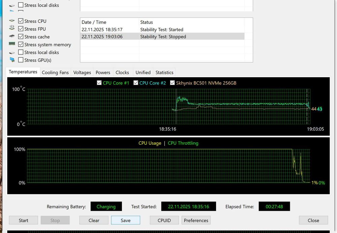Click the monitor icon beside Stress GPU(s)
The height and width of the screenshot is (233, 337).
coord(12,60)
